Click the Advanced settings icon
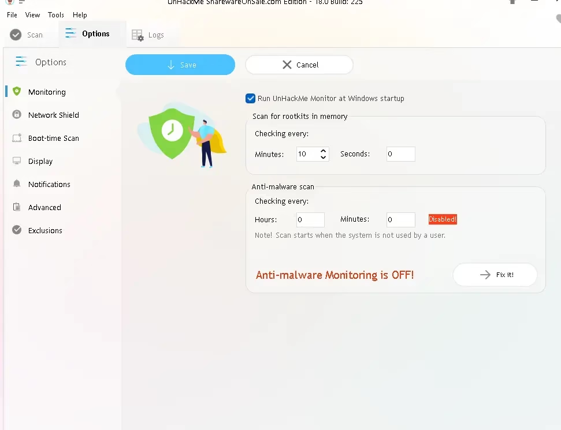This screenshot has height=430, width=561. click(x=17, y=207)
